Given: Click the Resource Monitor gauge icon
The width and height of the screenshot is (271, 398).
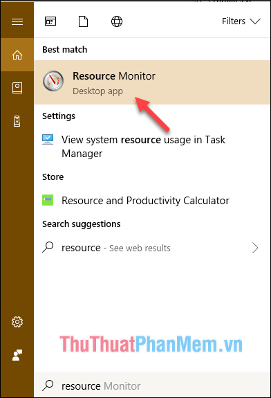Looking at the screenshot, I should pyautogui.click(x=53, y=81).
